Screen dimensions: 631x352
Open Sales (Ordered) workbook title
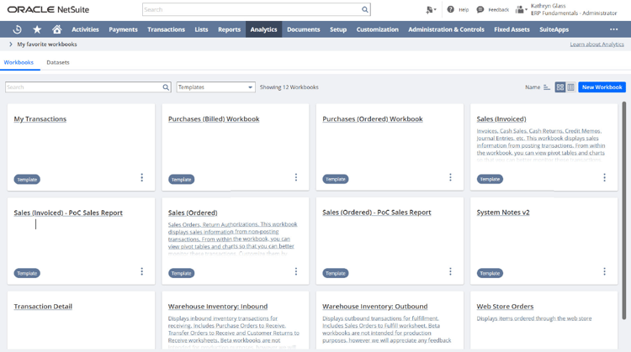pos(193,213)
